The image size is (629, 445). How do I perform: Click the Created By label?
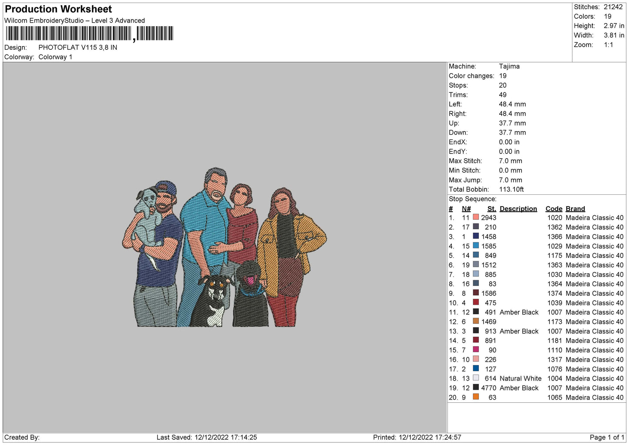[22, 437]
